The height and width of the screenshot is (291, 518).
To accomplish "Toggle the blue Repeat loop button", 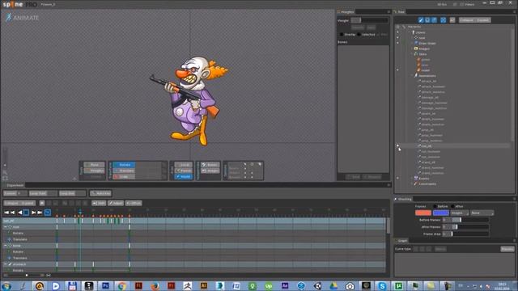I will 47,213.
